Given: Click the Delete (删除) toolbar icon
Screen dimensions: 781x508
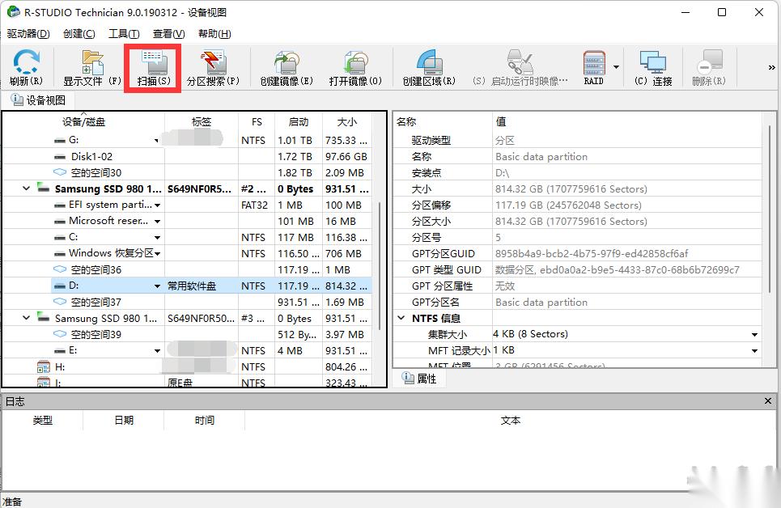Looking at the screenshot, I should [709, 68].
